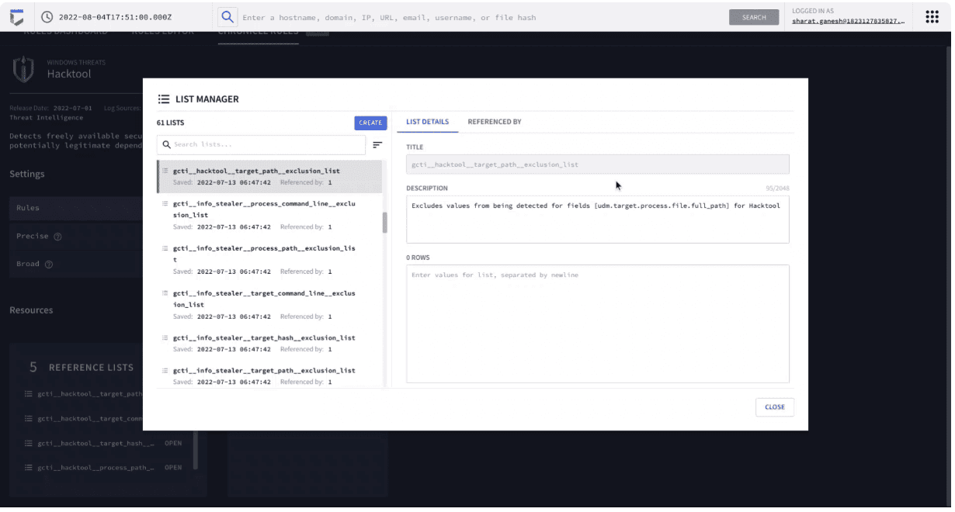Click the List Manager header icon
Screen dimensions: 955x512
pos(163,99)
